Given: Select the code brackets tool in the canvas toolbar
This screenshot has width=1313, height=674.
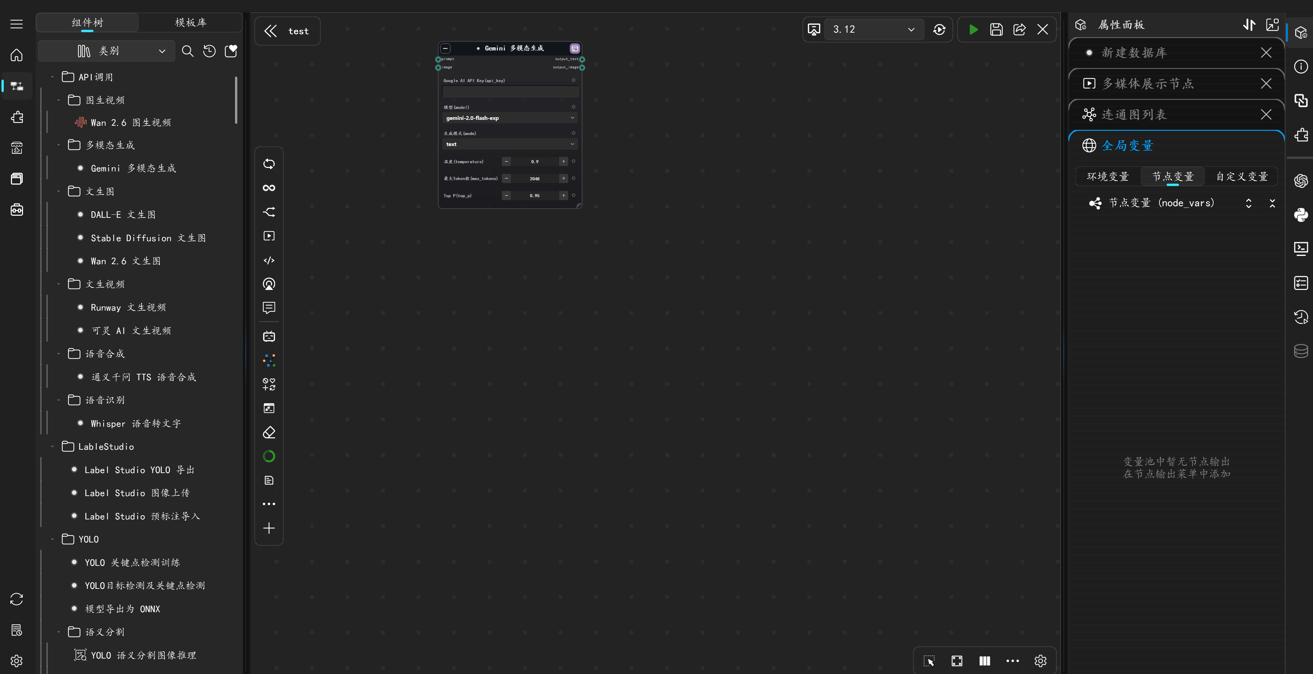Looking at the screenshot, I should [x=269, y=260].
